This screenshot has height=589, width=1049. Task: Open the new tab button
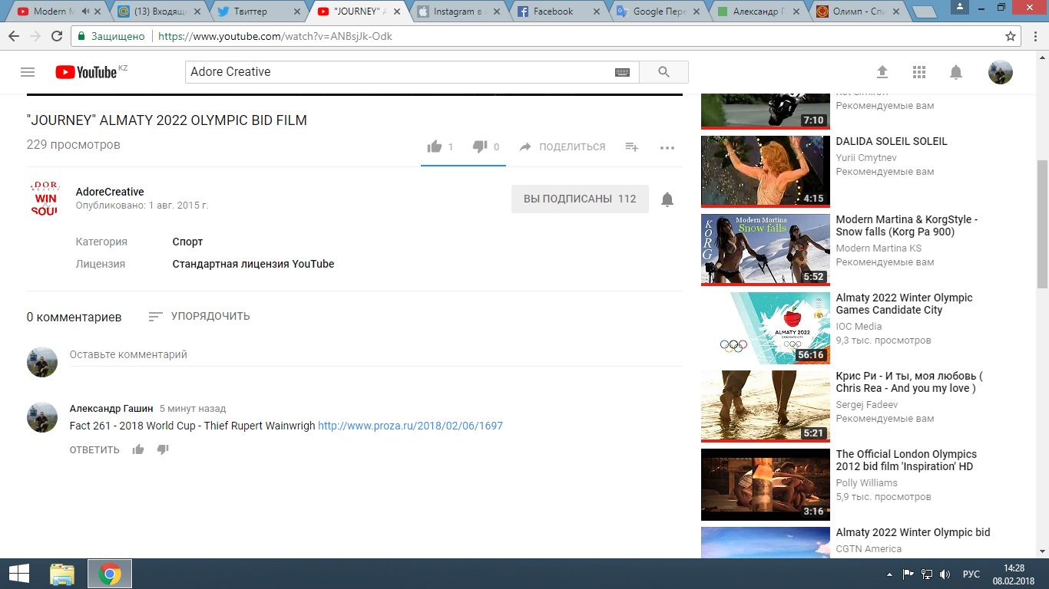pyautogui.click(x=924, y=12)
